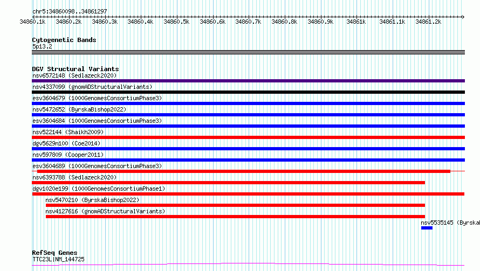Open nsv6393788 (Sedlazeck2020) variant label
Screen dimensions: 480x271
click(74, 177)
